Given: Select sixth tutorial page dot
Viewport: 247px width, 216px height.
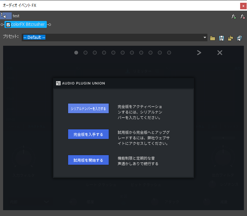Looking at the screenshot, I should pyautogui.click(x=122, y=53).
